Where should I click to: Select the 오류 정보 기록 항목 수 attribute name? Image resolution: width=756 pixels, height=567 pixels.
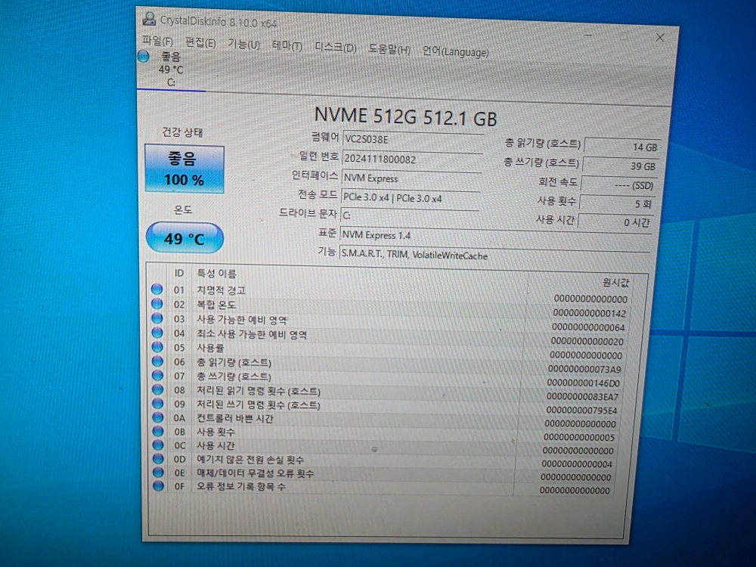coord(240,487)
